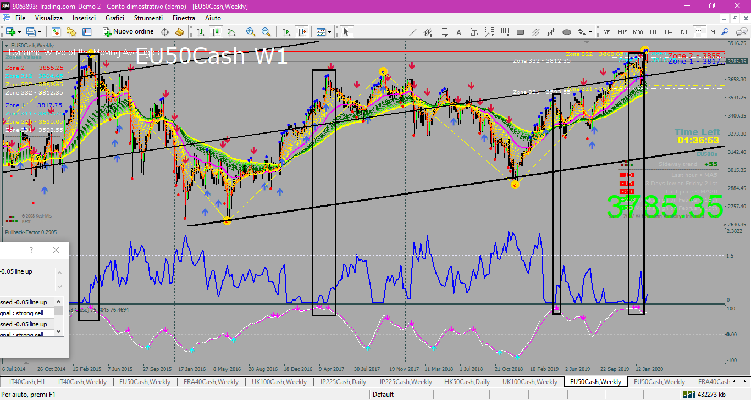Open the Grafici menu
Screen dimensions: 751x400
click(x=115, y=18)
